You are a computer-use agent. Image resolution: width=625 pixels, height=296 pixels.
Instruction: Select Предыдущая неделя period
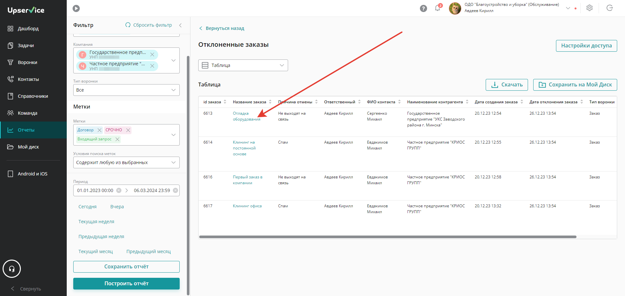pyautogui.click(x=101, y=237)
